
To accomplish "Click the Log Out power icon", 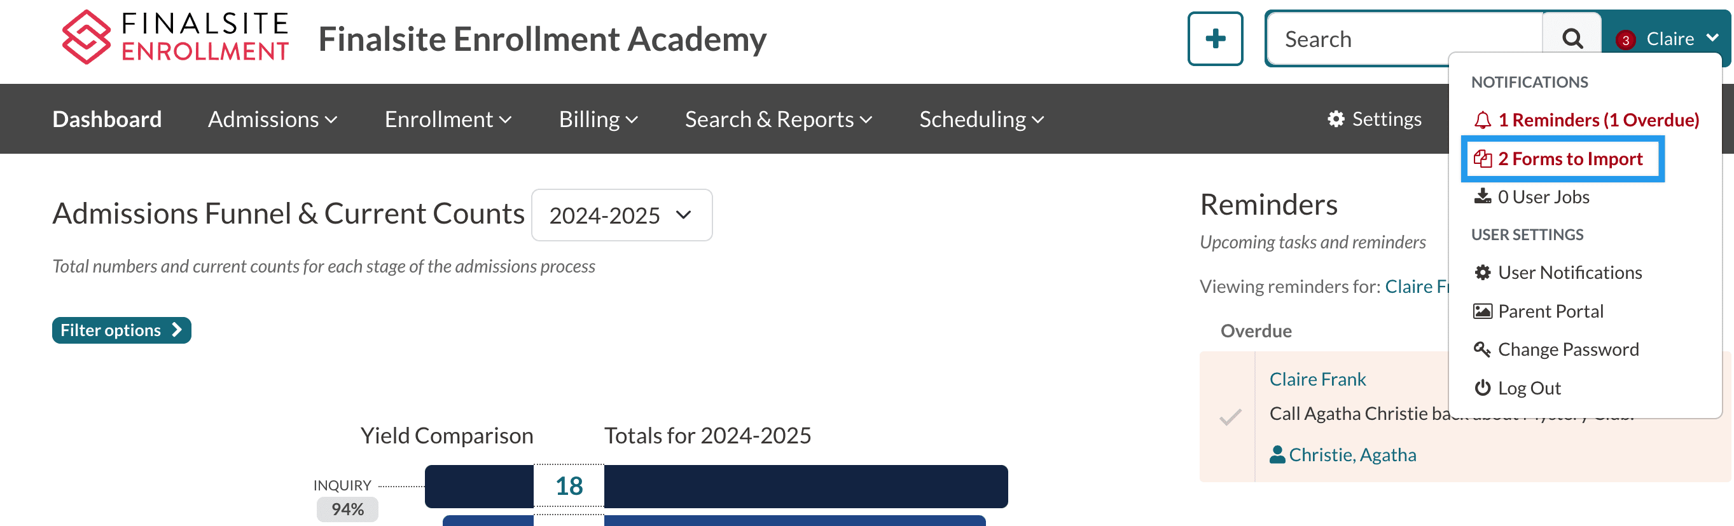I will pyautogui.click(x=1482, y=388).
